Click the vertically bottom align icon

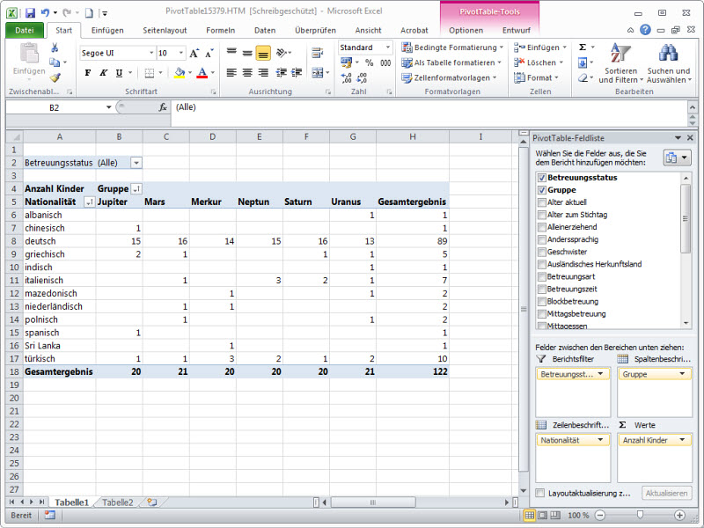pyautogui.click(x=263, y=54)
